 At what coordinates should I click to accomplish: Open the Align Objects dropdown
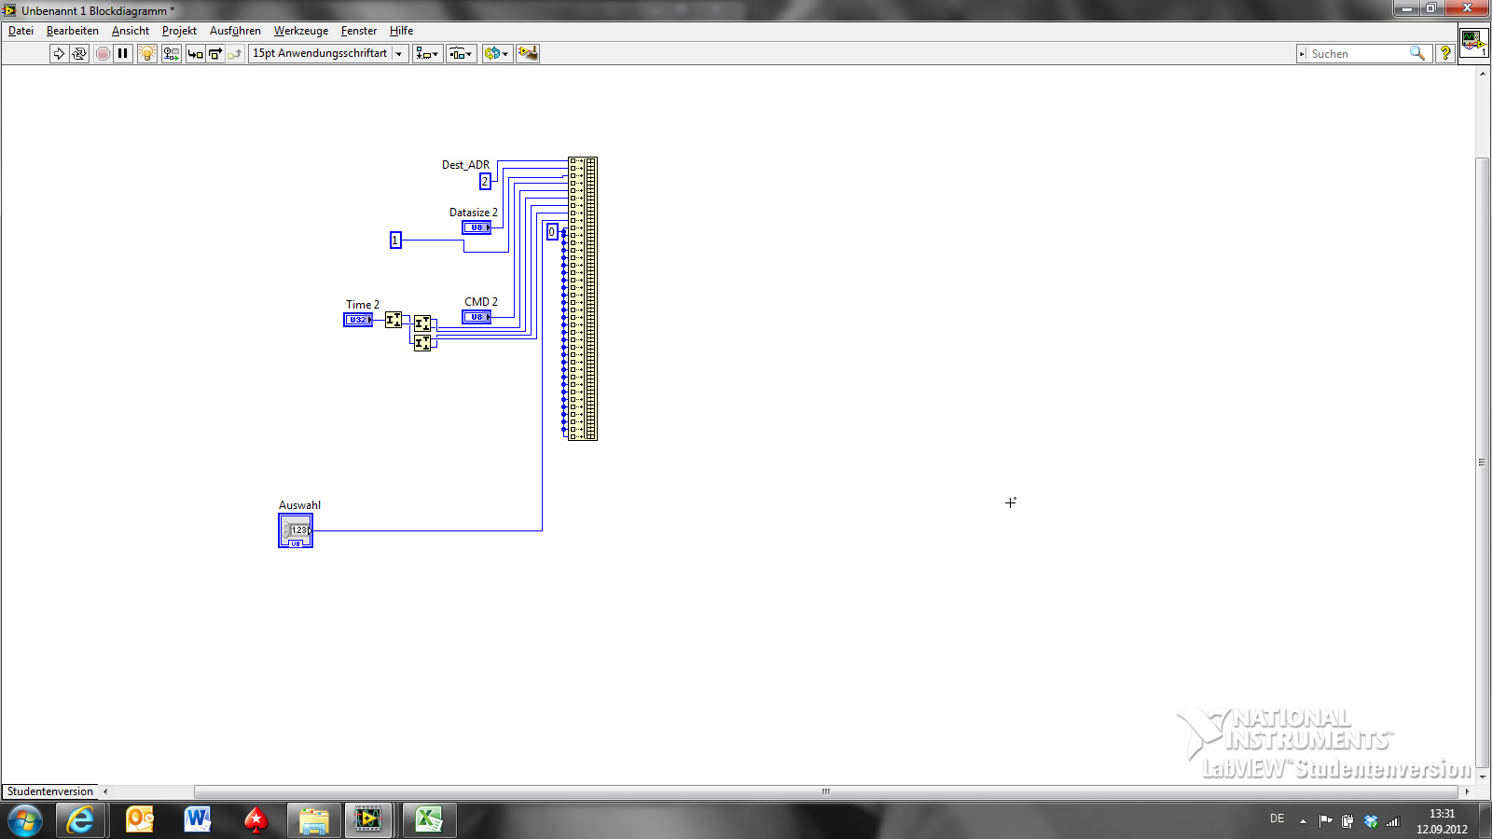click(428, 54)
